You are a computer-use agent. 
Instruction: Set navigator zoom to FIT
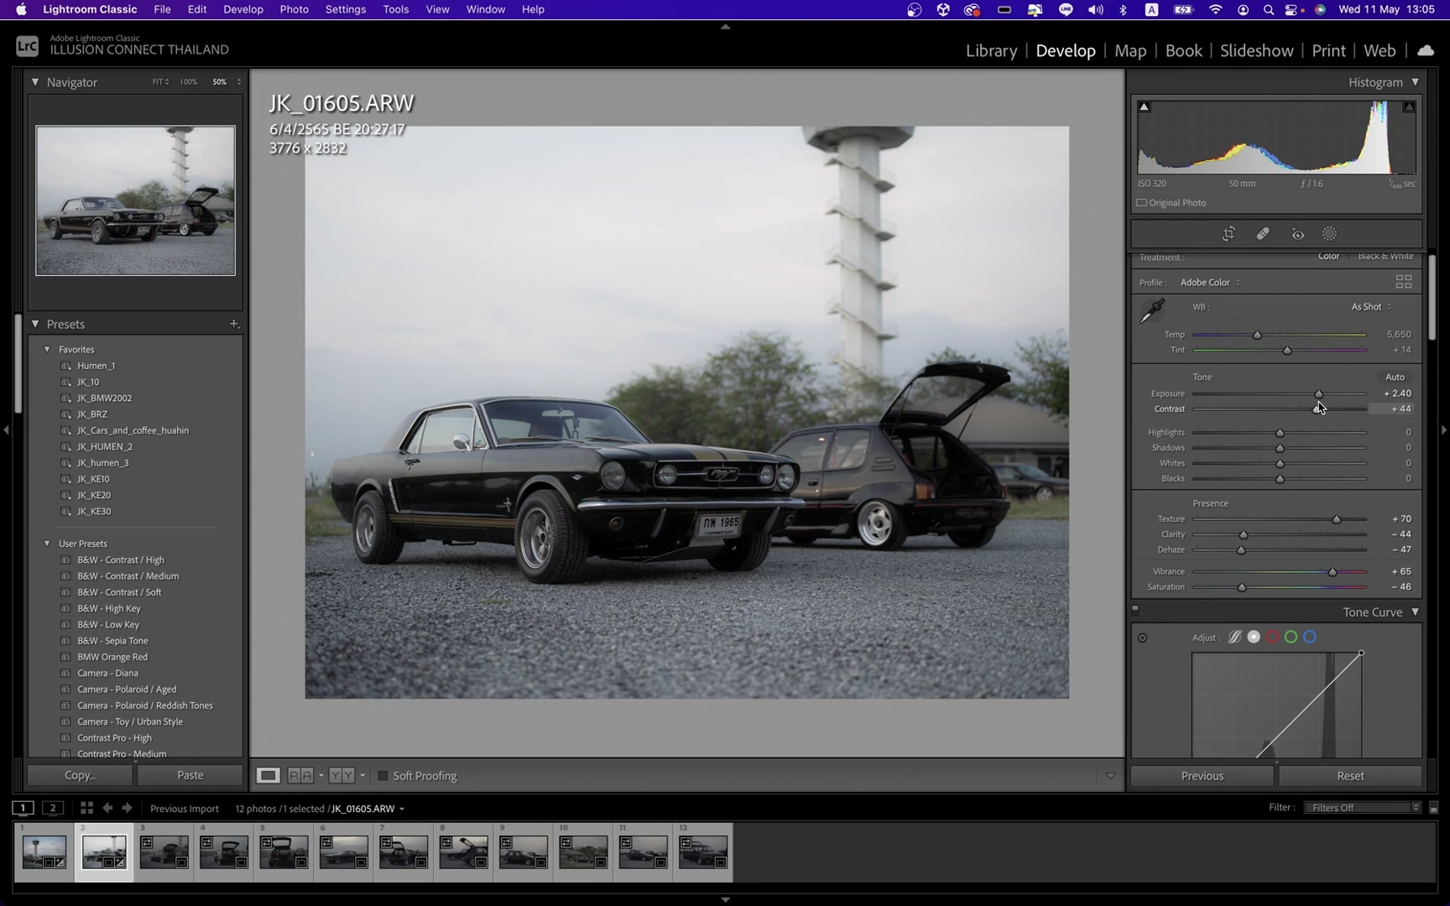coord(158,82)
